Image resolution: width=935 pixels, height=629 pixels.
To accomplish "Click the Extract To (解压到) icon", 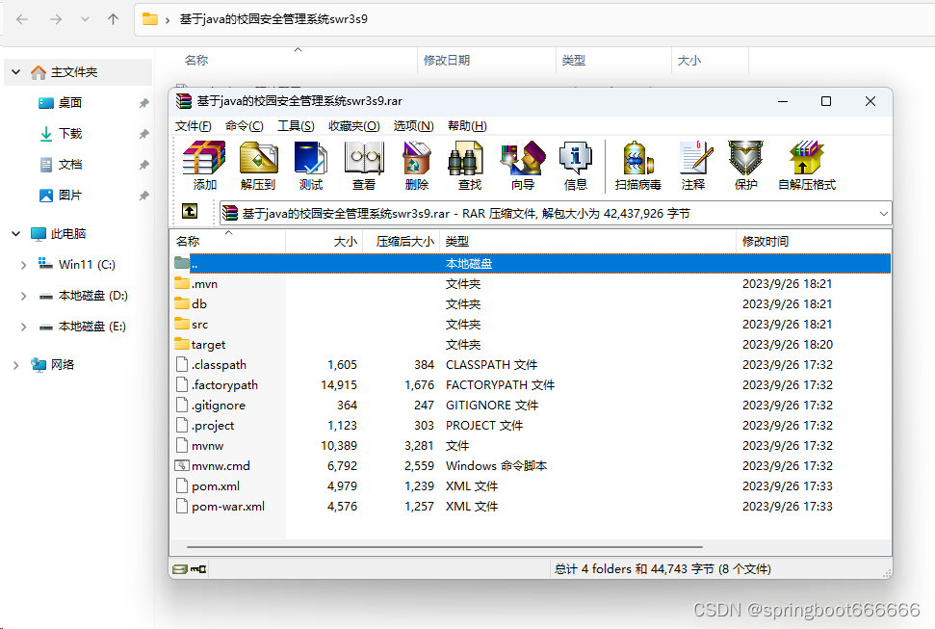I will [258, 166].
